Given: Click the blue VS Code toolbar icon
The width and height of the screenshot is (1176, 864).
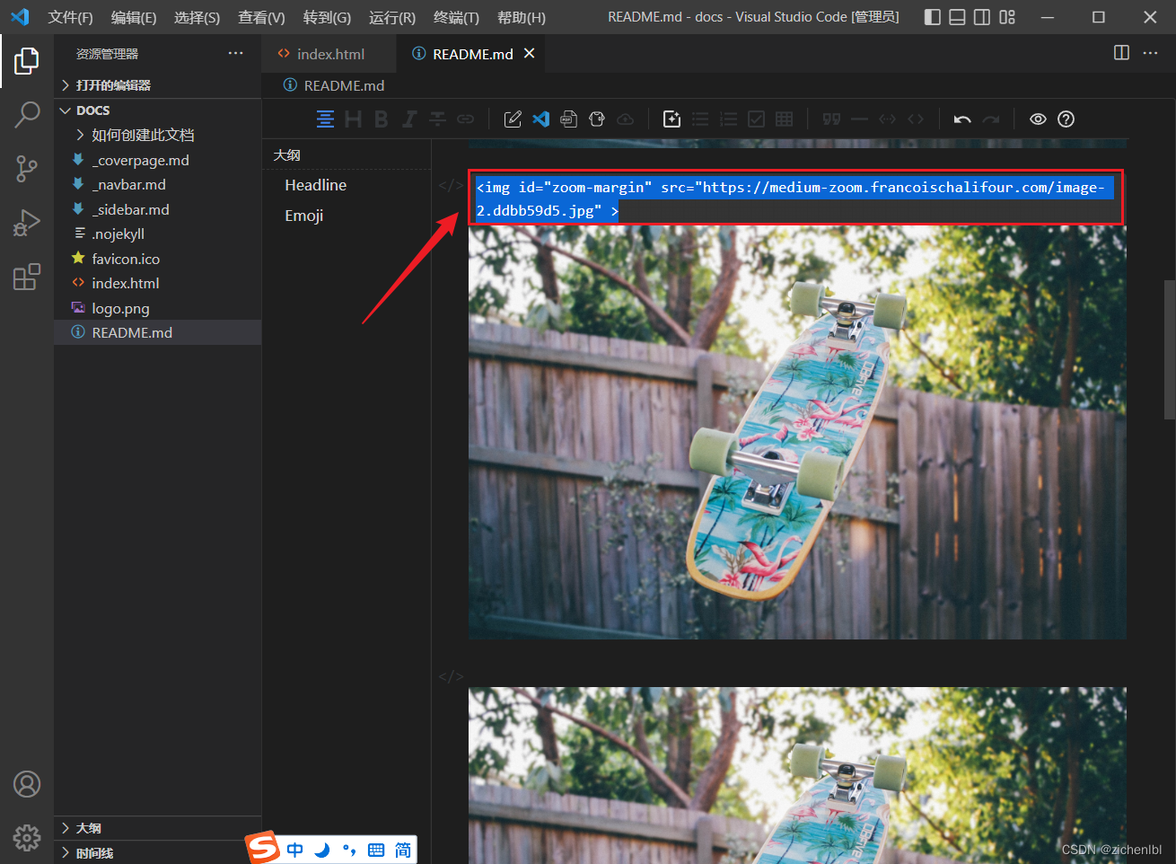Looking at the screenshot, I should pyautogui.click(x=540, y=119).
